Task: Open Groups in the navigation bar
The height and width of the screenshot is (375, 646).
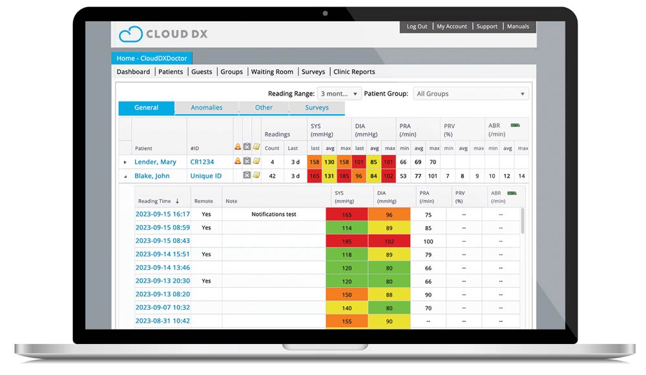Action: 231,72
